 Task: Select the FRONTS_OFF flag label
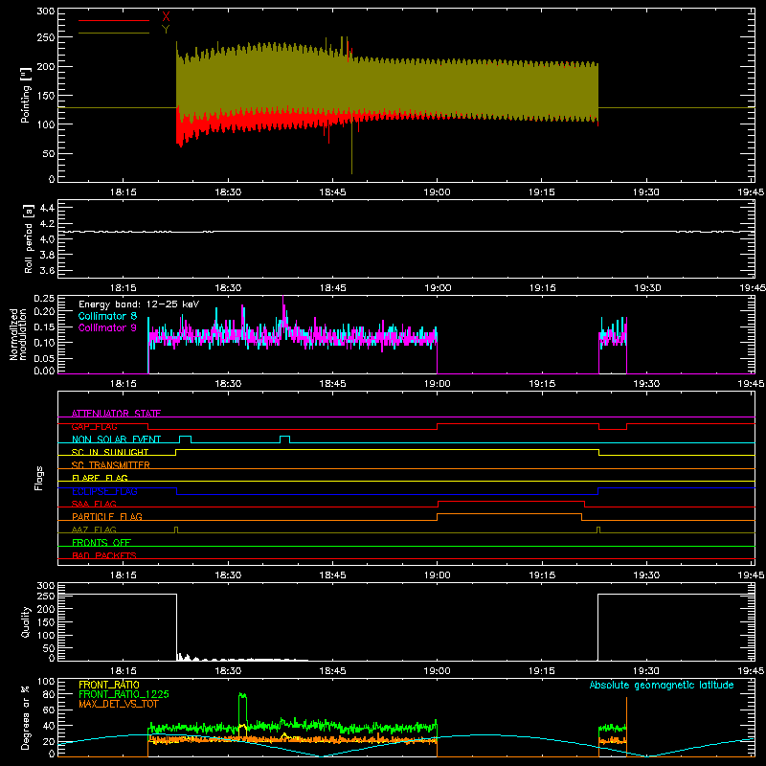coord(101,542)
